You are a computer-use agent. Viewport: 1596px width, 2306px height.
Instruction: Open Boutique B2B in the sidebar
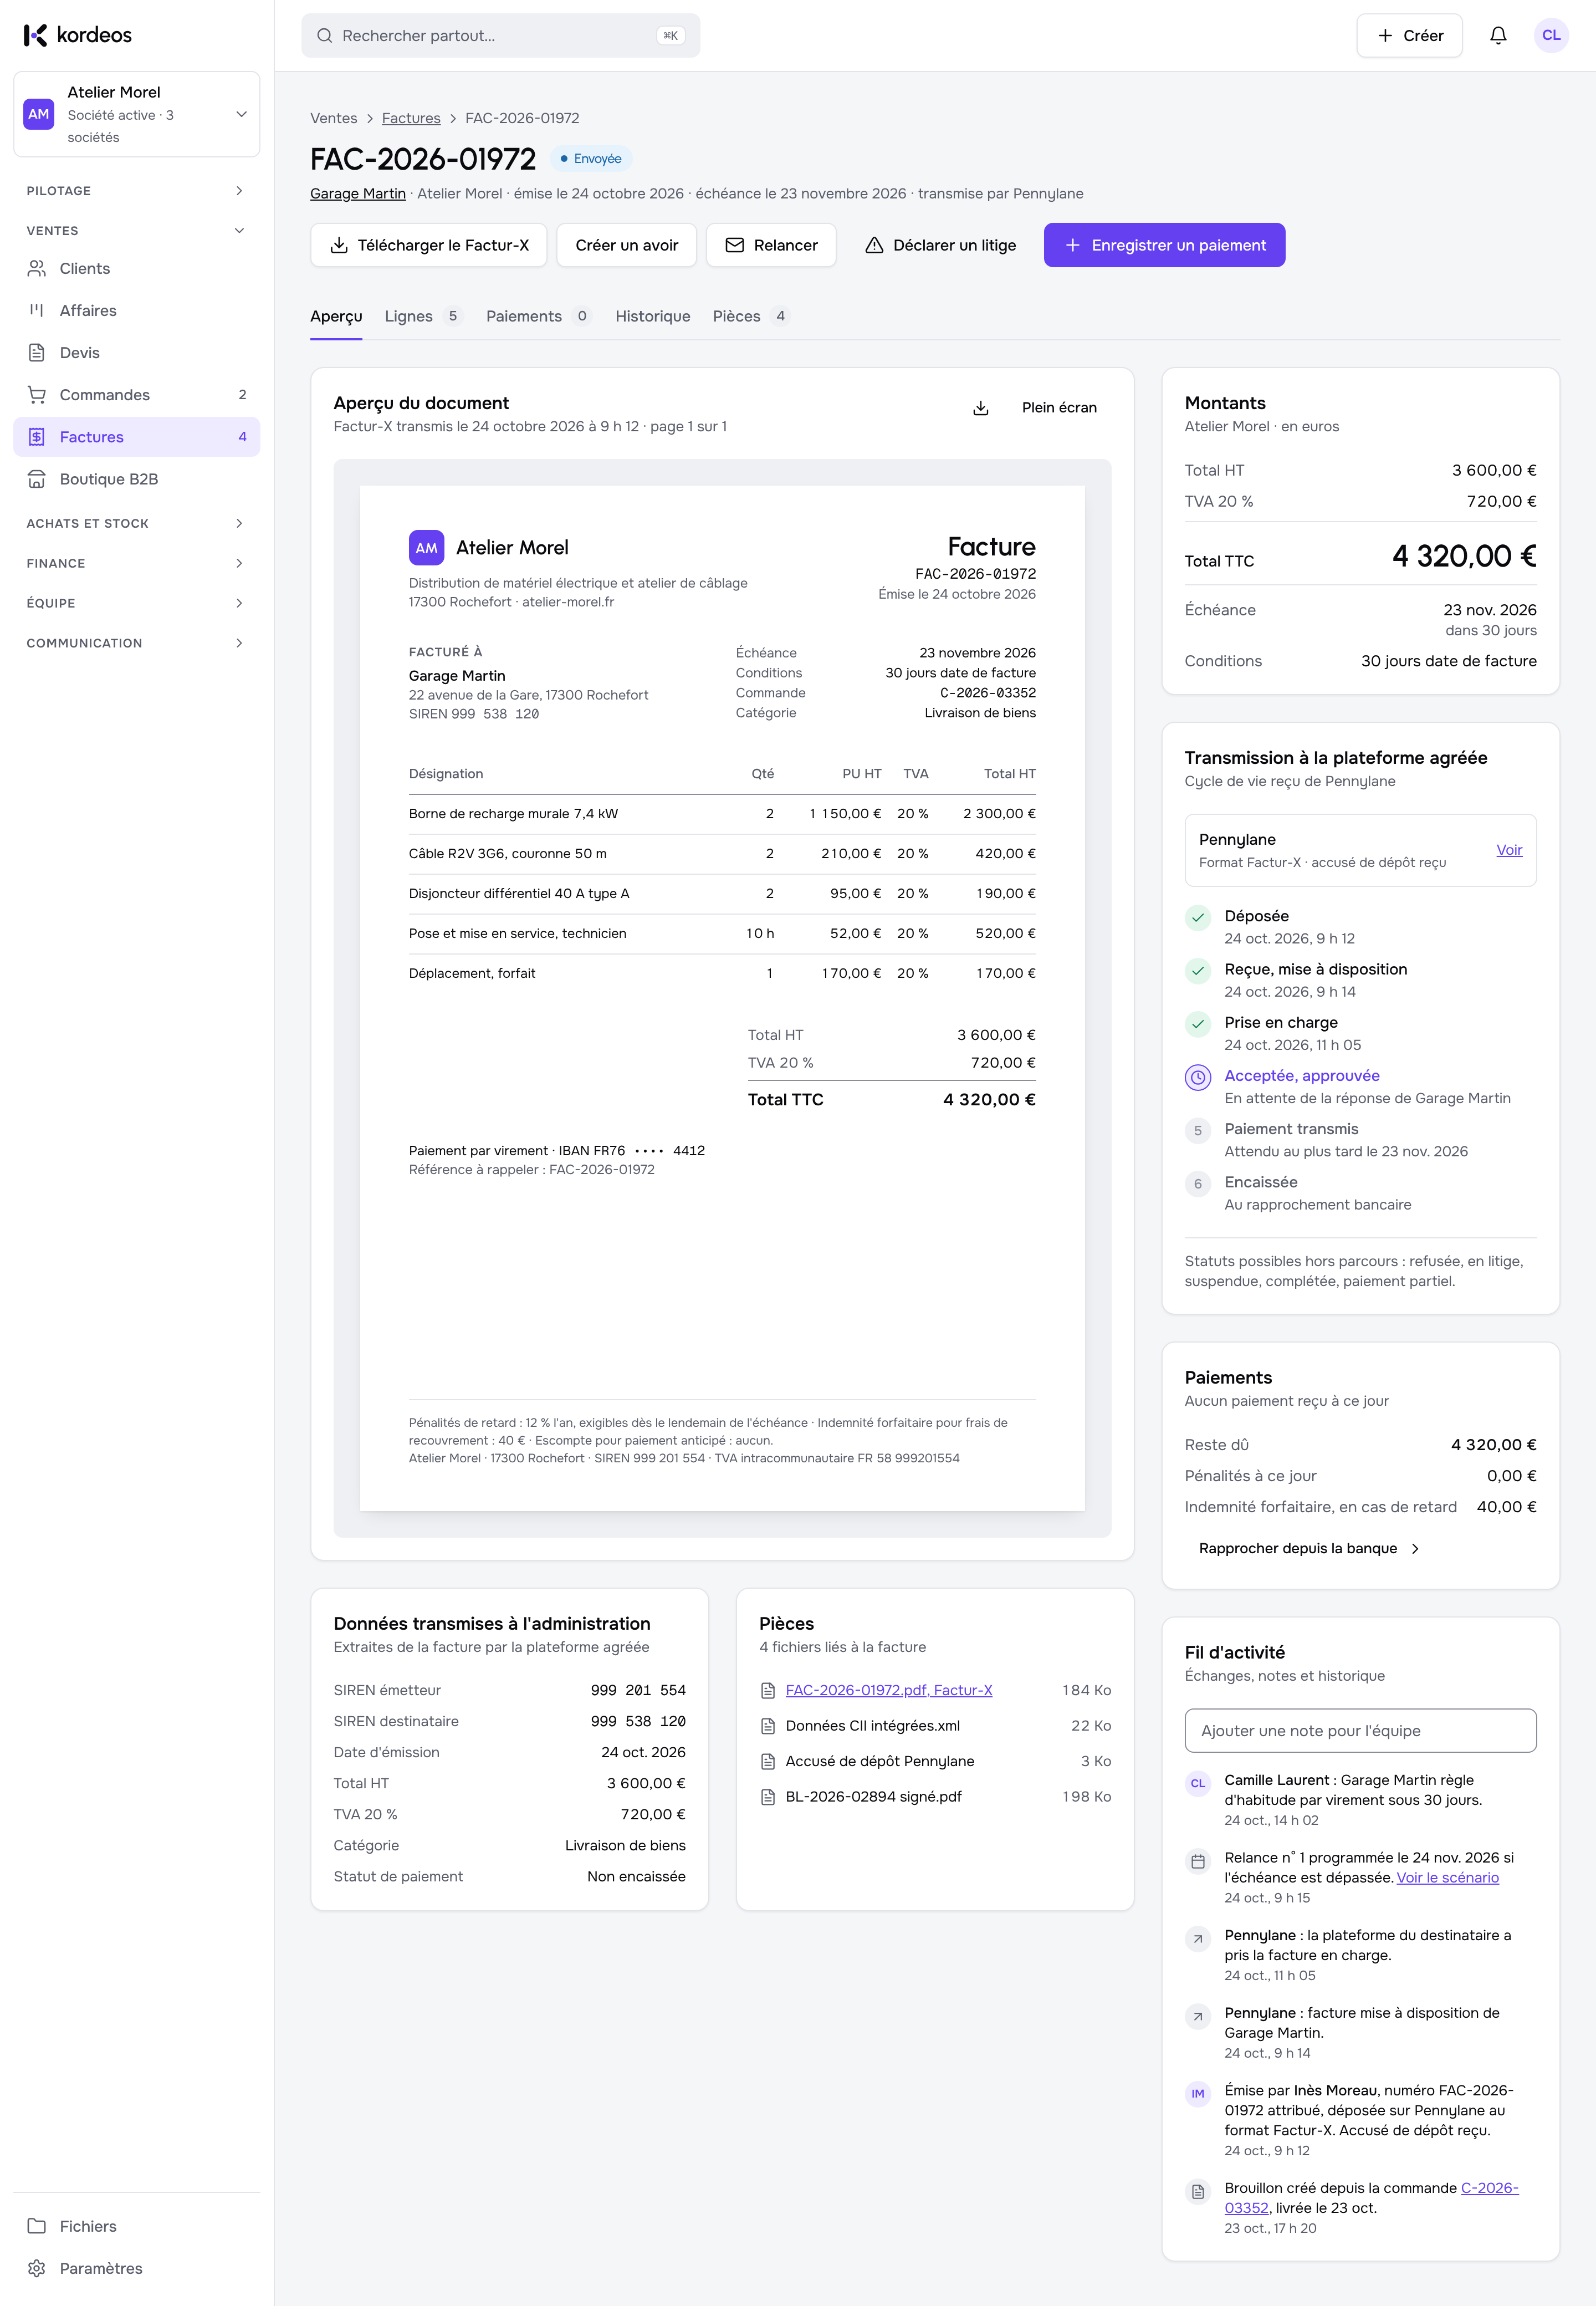137,479
